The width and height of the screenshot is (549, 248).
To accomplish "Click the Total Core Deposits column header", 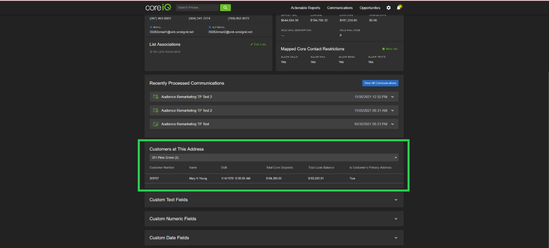I will point(279,168).
